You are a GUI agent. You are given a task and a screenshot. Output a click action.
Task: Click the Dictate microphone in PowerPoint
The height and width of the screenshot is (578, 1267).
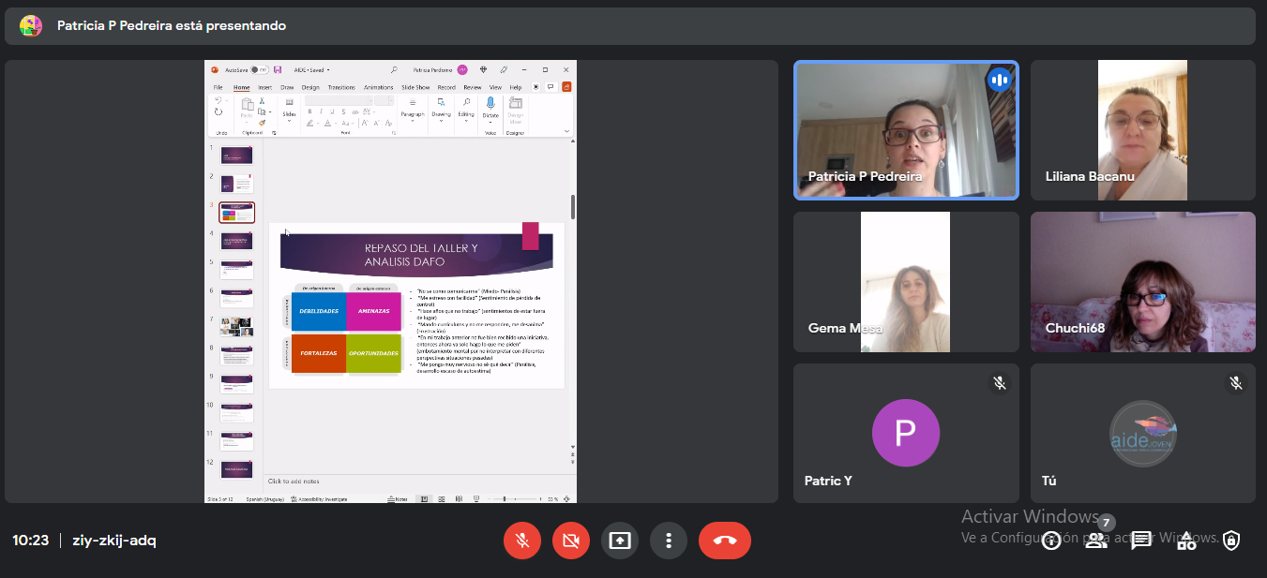tap(490, 104)
